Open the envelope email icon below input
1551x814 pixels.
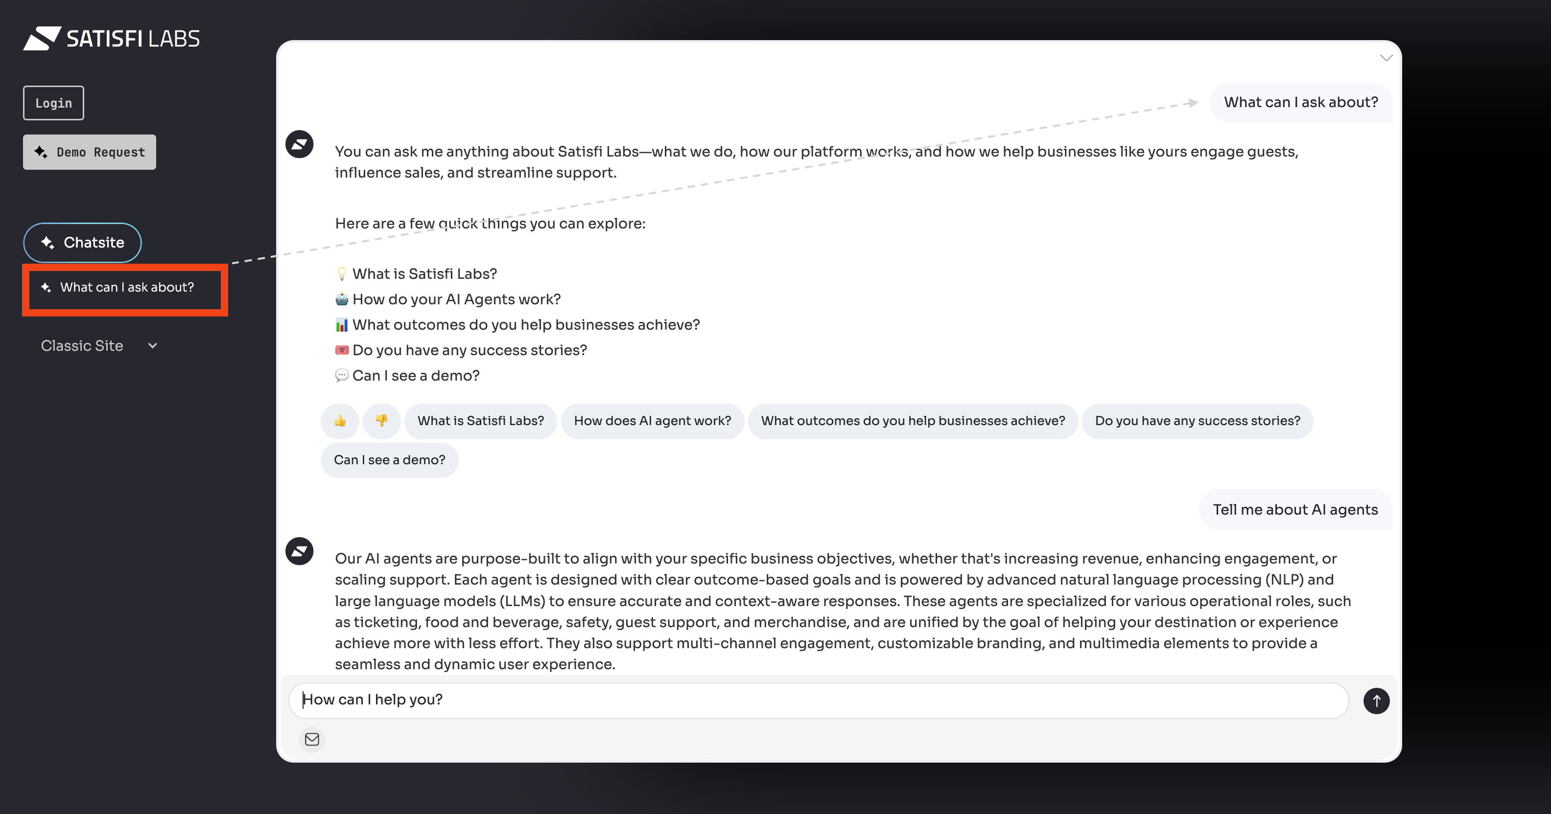pyautogui.click(x=312, y=739)
